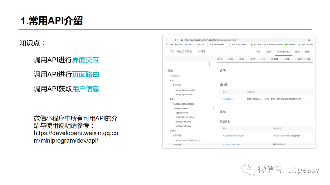Switch to the 工具 tab
The height and width of the screenshot is (185, 330).
point(287,59)
